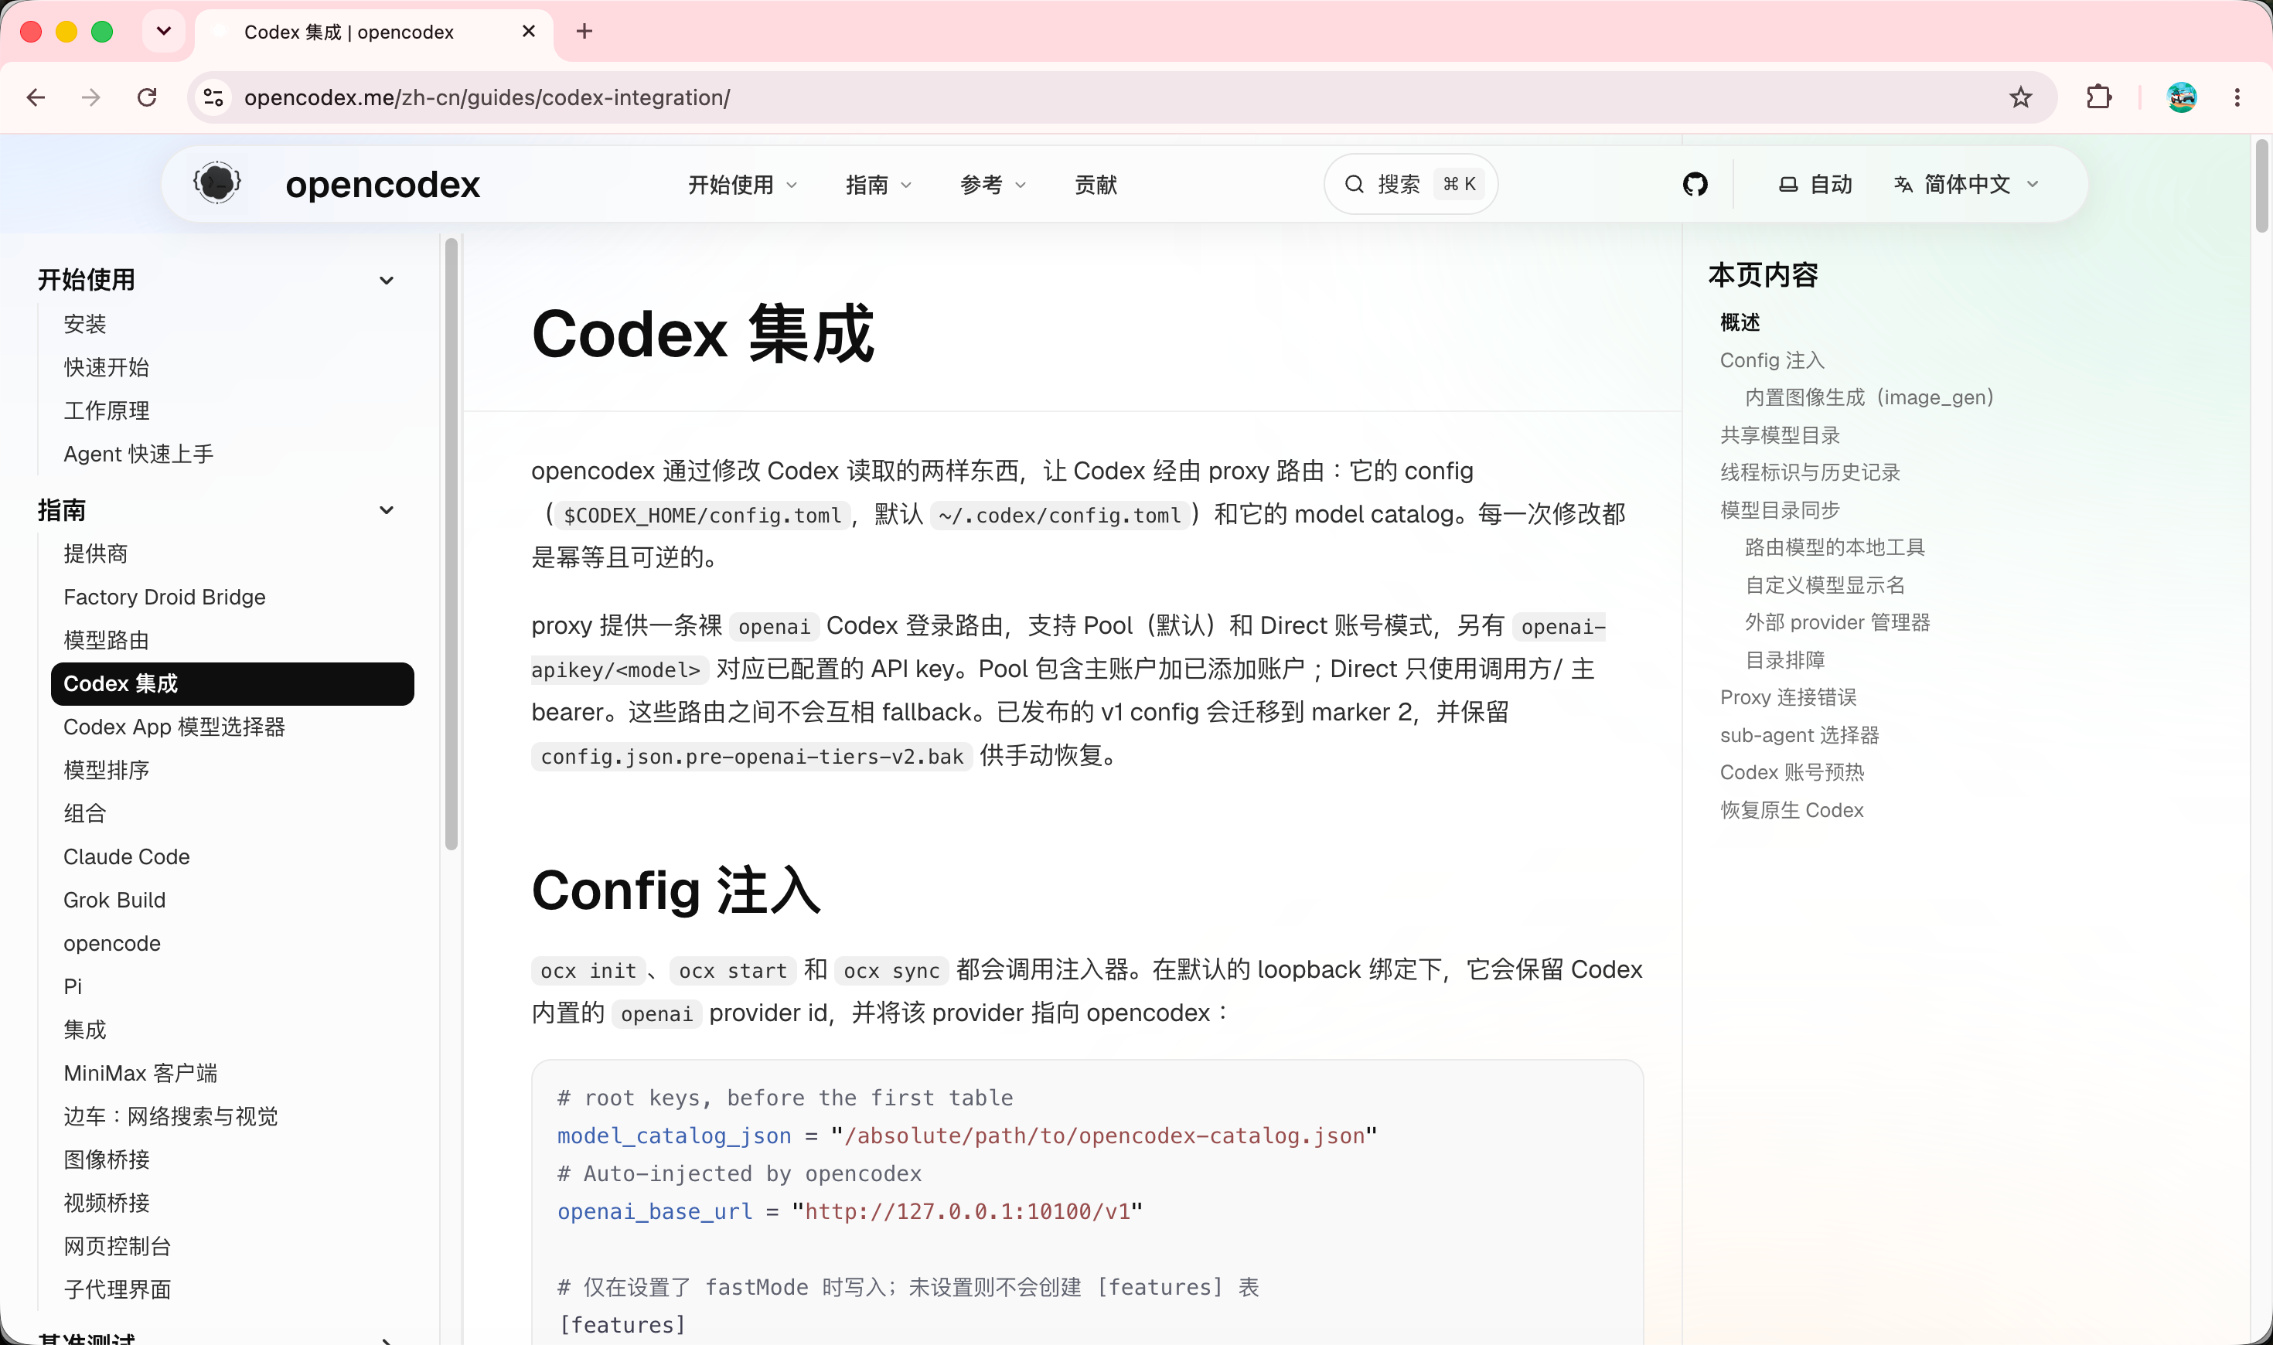Open the 简体中文 language dropdown
Viewport: 2273px width, 1345px height.
1967,185
